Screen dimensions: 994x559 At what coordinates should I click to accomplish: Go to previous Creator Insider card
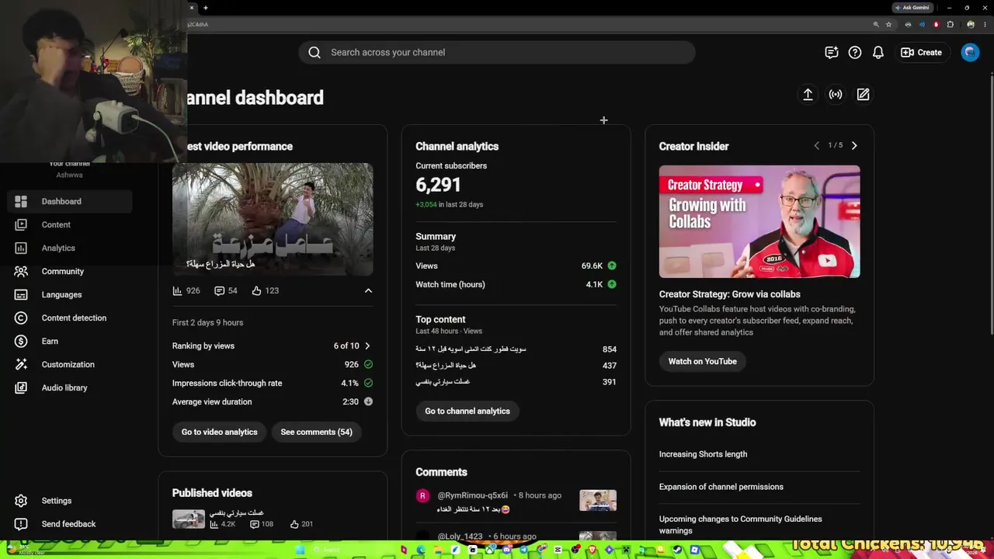[x=816, y=146]
